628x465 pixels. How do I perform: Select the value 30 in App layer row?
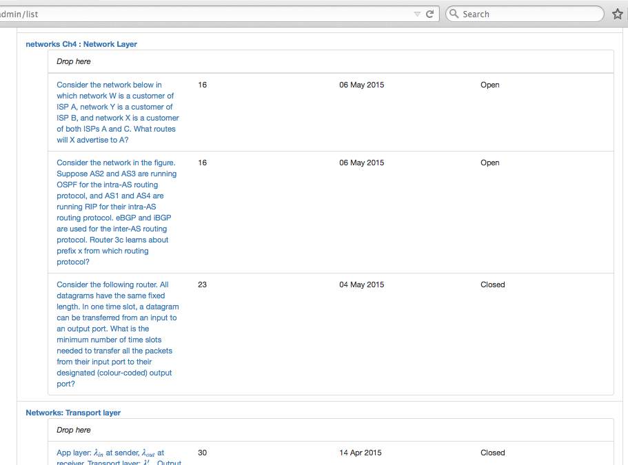pyautogui.click(x=202, y=453)
